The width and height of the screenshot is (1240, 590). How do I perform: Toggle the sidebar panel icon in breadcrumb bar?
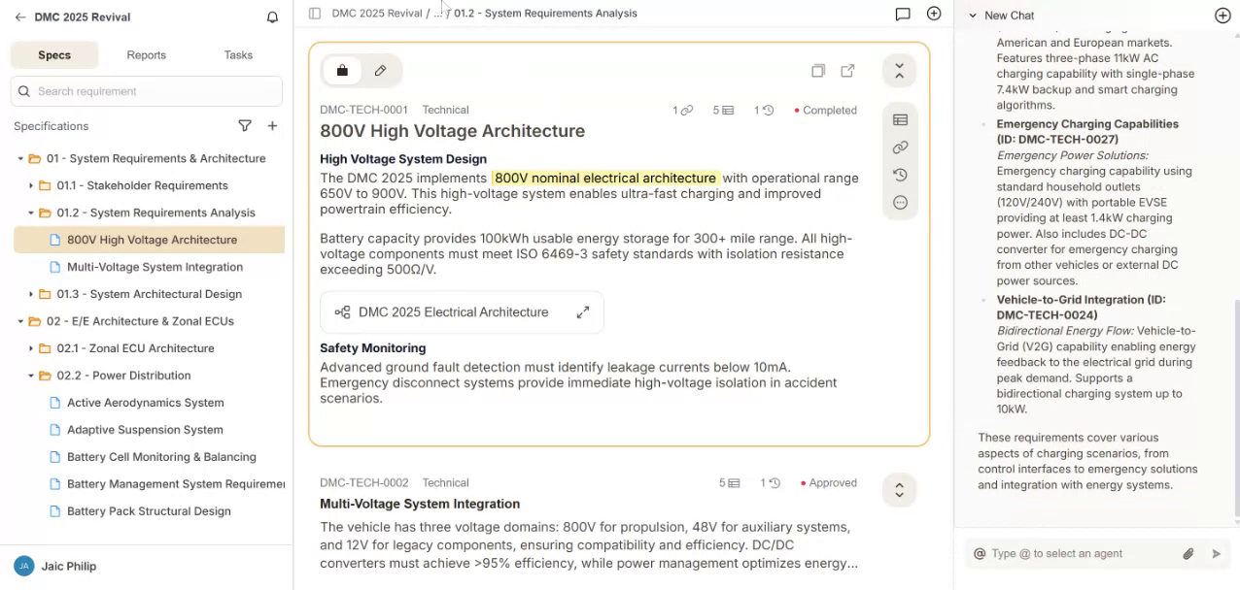pos(314,14)
